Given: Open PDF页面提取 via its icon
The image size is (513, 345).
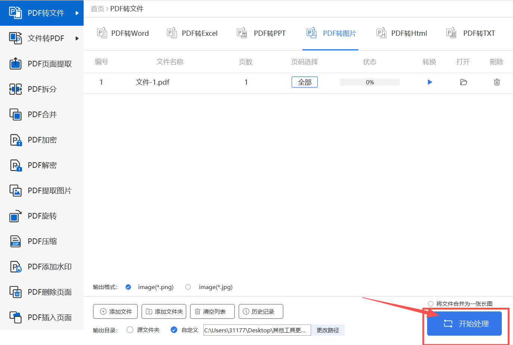Looking at the screenshot, I should click(x=15, y=63).
